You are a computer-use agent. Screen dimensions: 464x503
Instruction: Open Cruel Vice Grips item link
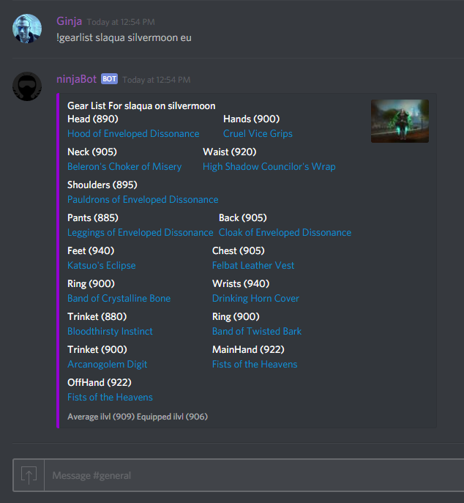[x=258, y=133]
